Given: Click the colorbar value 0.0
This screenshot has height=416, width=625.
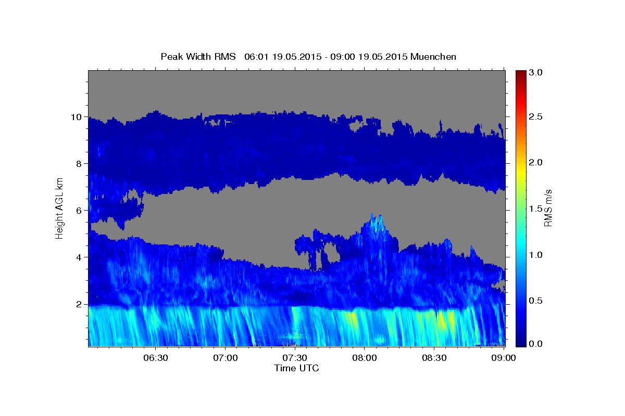Looking at the screenshot, I should (x=535, y=344).
